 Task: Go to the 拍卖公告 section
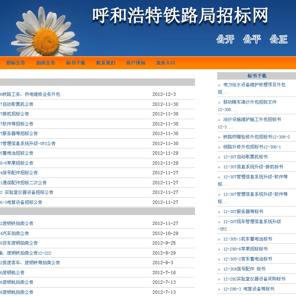(46, 63)
